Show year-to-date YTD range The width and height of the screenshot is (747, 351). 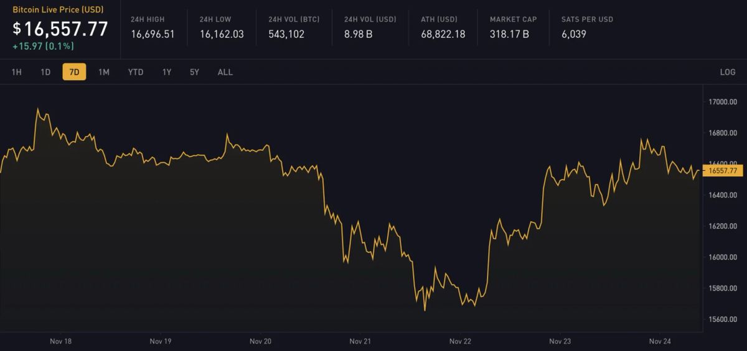coord(136,72)
